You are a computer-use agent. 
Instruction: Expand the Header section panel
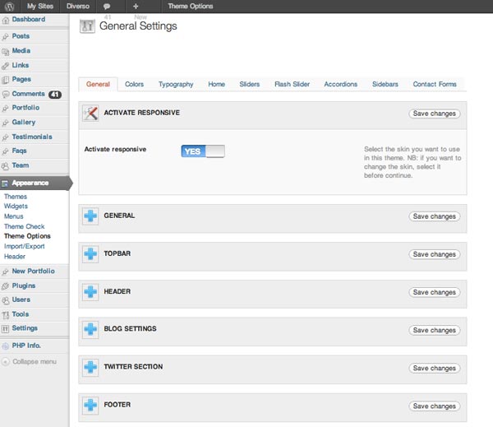90,292
